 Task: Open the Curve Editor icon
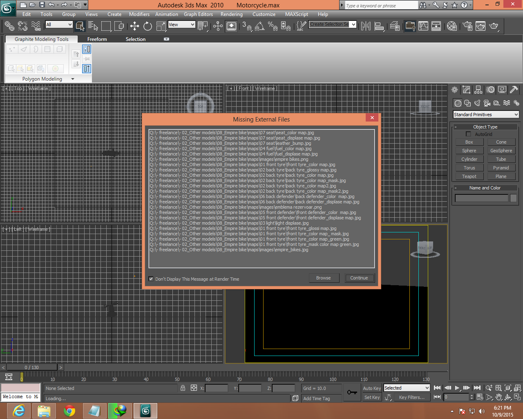(423, 26)
